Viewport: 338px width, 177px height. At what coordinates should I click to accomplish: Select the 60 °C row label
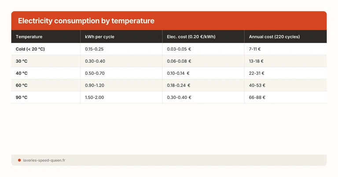click(22, 85)
